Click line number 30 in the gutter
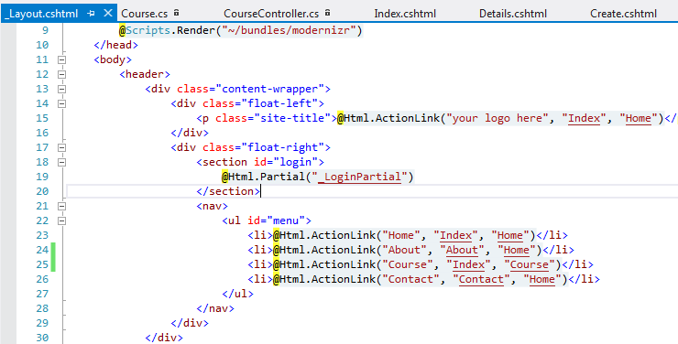This screenshot has height=344, width=678. click(x=42, y=338)
